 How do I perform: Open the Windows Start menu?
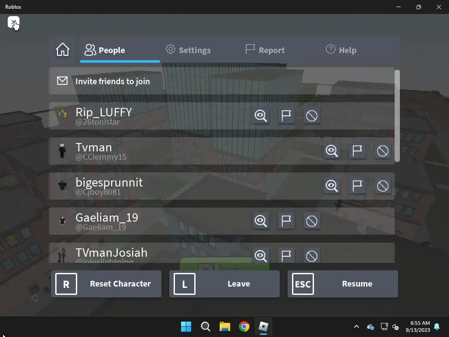pyautogui.click(x=186, y=326)
